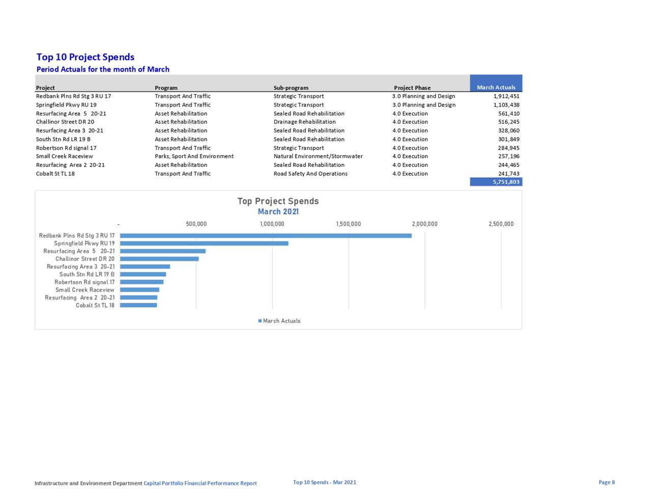This screenshot has width=650, height=498.
Task: Click the Redbank Plns Rd bar in chart
Action: tap(265, 236)
